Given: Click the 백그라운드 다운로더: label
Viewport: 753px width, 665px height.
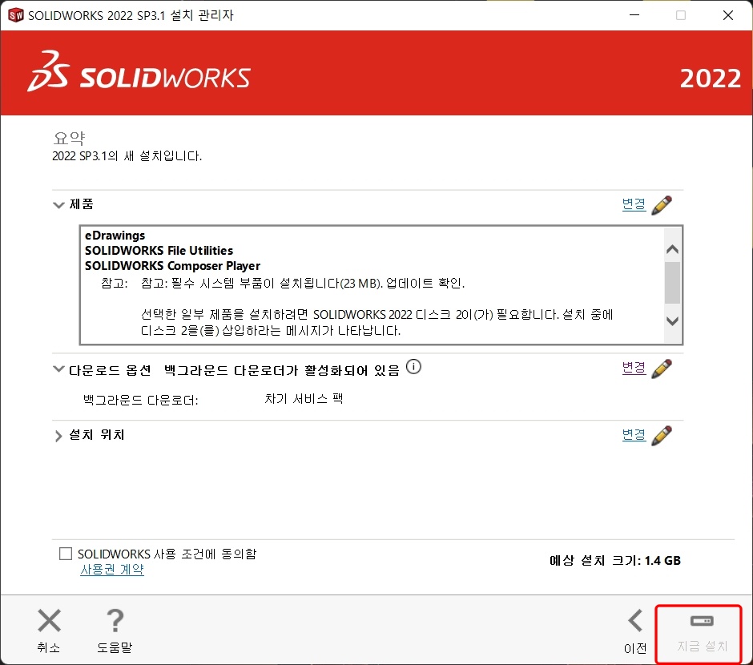Looking at the screenshot, I should pyautogui.click(x=141, y=400).
